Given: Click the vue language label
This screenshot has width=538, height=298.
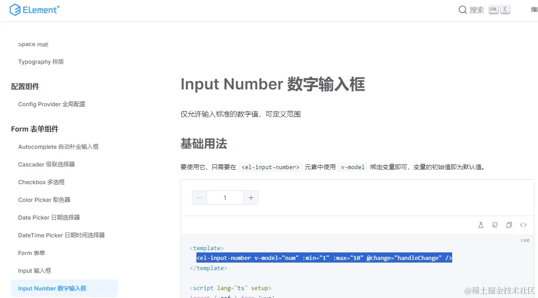Looking at the screenshot, I should click(x=525, y=240).
